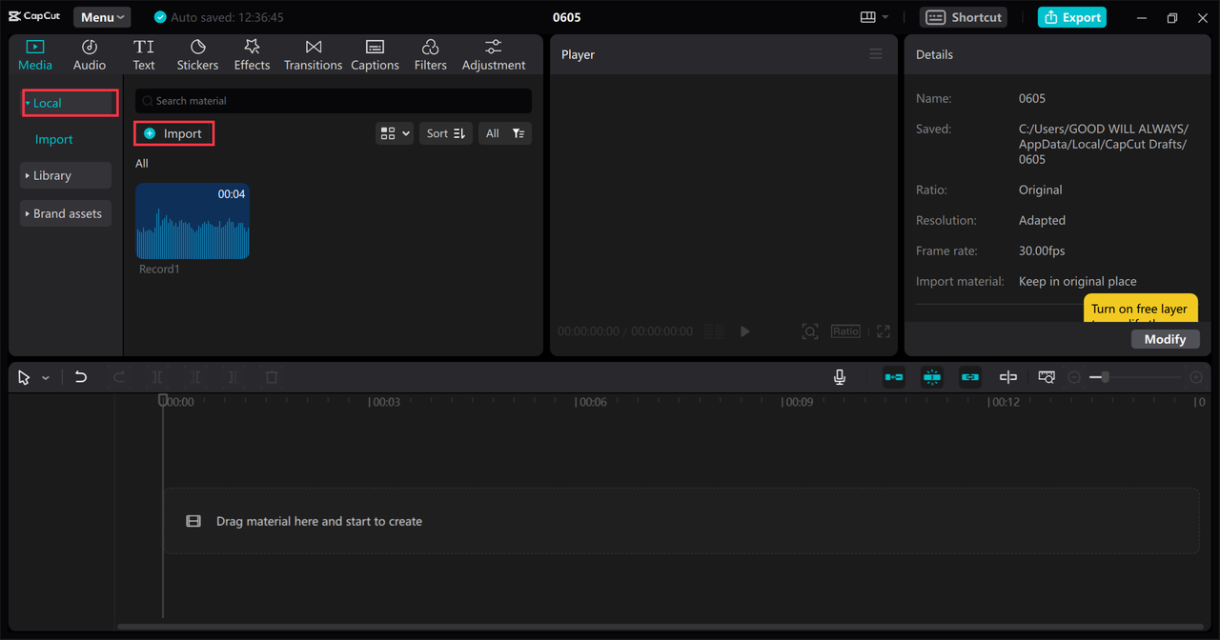Click the drag material here track area
The height and width of the screenshot is (640, 1220).
[681, 521]
